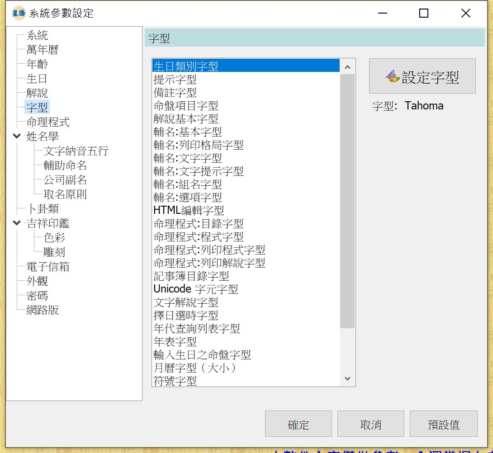The height and width of the screenshot is (453, 493).
Task: Select 萬年曆 in the settings tree
Action: coord(42,50)
